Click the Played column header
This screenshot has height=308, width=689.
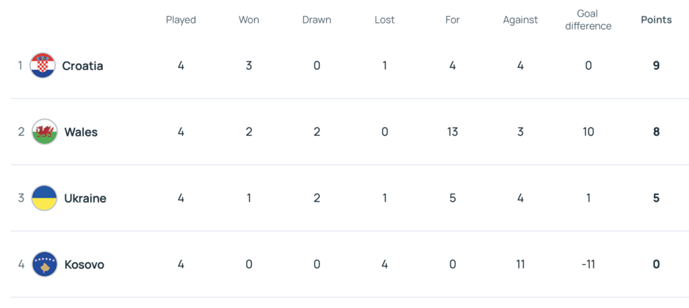(x=181, y=20)
